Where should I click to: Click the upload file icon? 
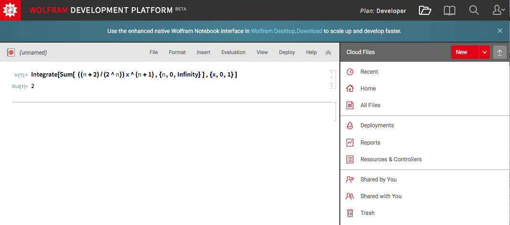tap(500, 52)
